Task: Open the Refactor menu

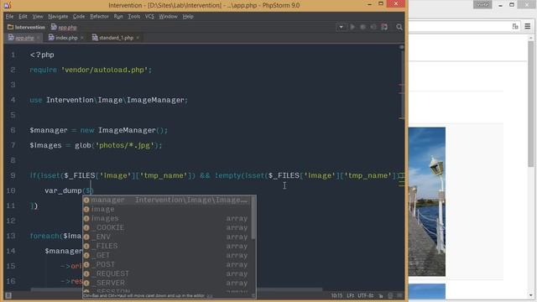Action: click(x=99, y=17)
